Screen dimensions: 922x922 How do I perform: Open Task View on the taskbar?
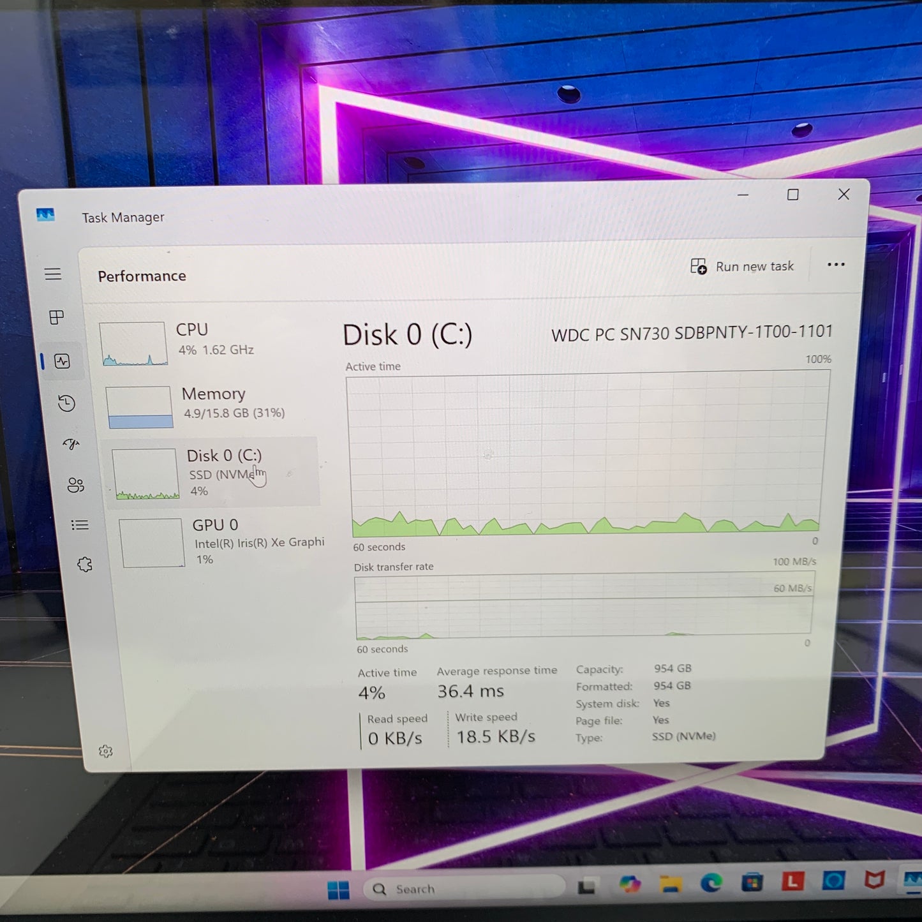pyautogui.click(x=586, y=886)
